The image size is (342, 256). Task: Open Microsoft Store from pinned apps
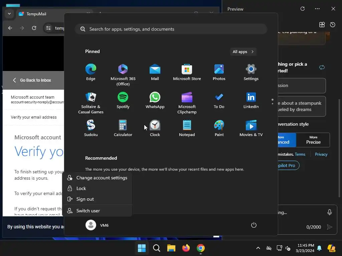187,72
